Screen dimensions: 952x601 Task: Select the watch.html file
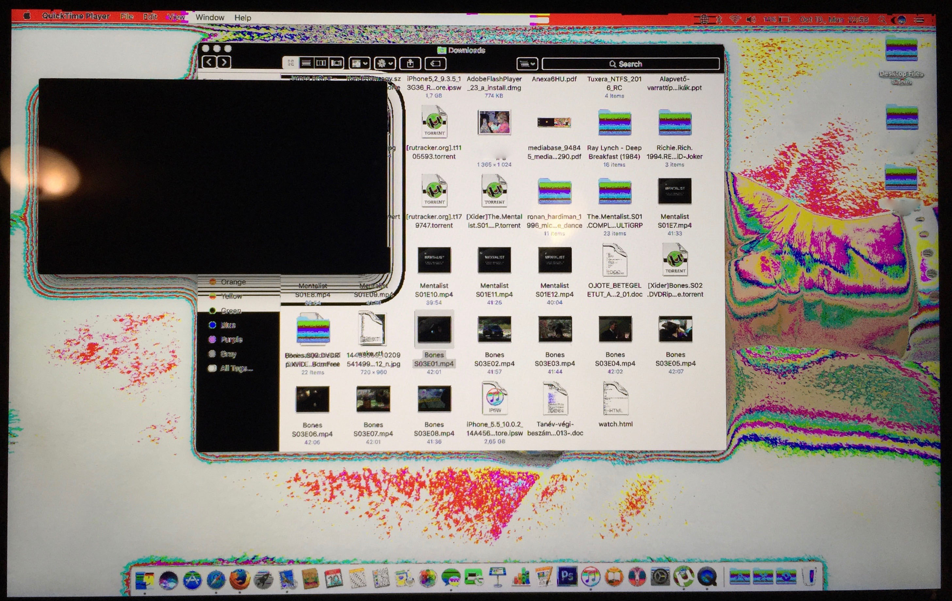click(x=615, y=399)
